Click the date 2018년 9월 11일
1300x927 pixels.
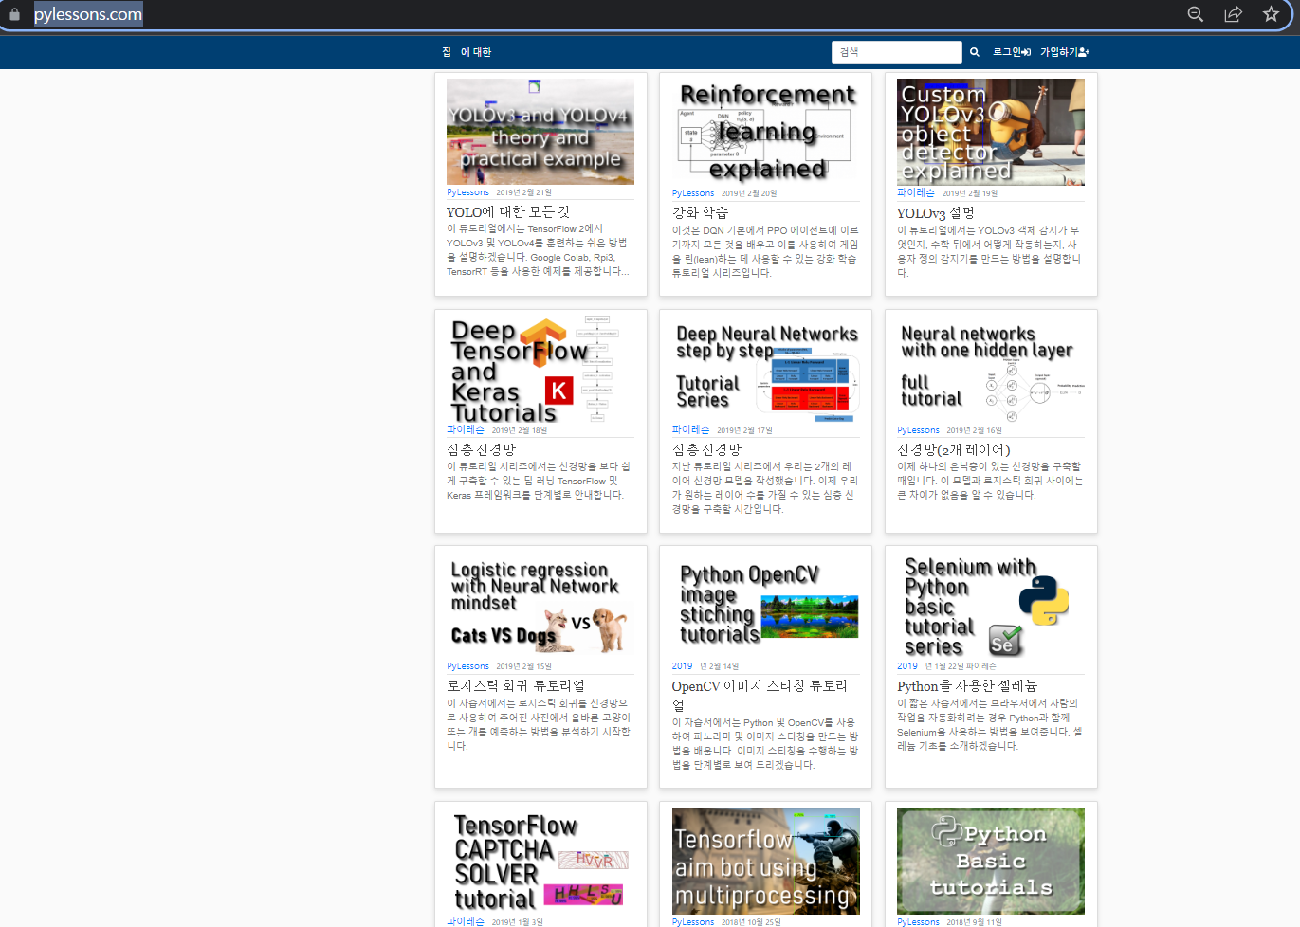click(x=974, y=921)
